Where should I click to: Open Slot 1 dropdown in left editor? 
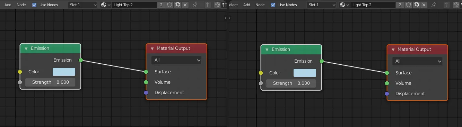(82, 5)
